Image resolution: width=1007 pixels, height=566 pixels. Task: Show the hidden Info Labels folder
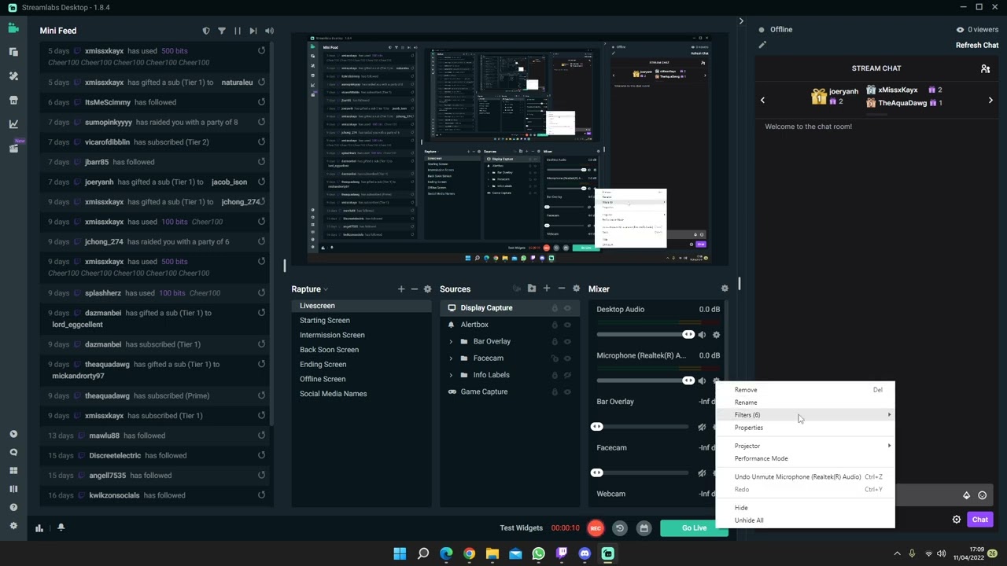pos(567,375)
